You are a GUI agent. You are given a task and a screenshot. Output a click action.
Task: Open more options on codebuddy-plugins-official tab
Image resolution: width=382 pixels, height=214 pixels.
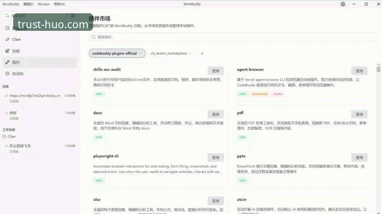(140, 53)
